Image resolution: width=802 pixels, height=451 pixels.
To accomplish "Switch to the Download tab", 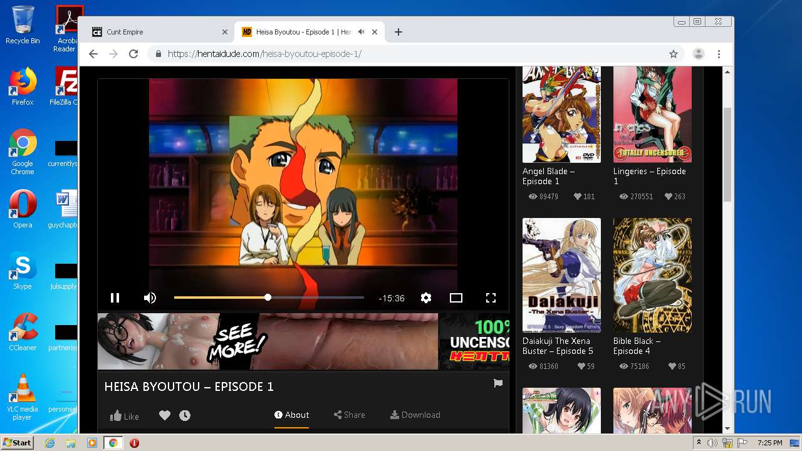I will (x=415, y=415).
